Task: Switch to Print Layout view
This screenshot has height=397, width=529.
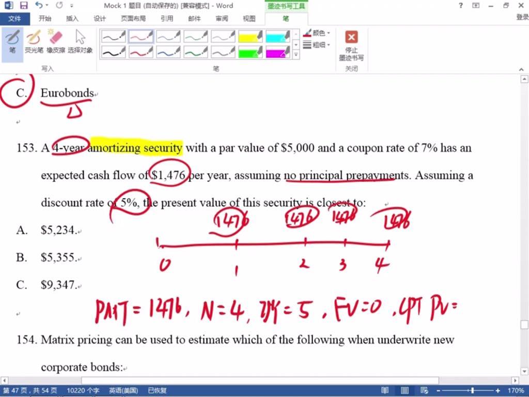Action: coord(404,391)
